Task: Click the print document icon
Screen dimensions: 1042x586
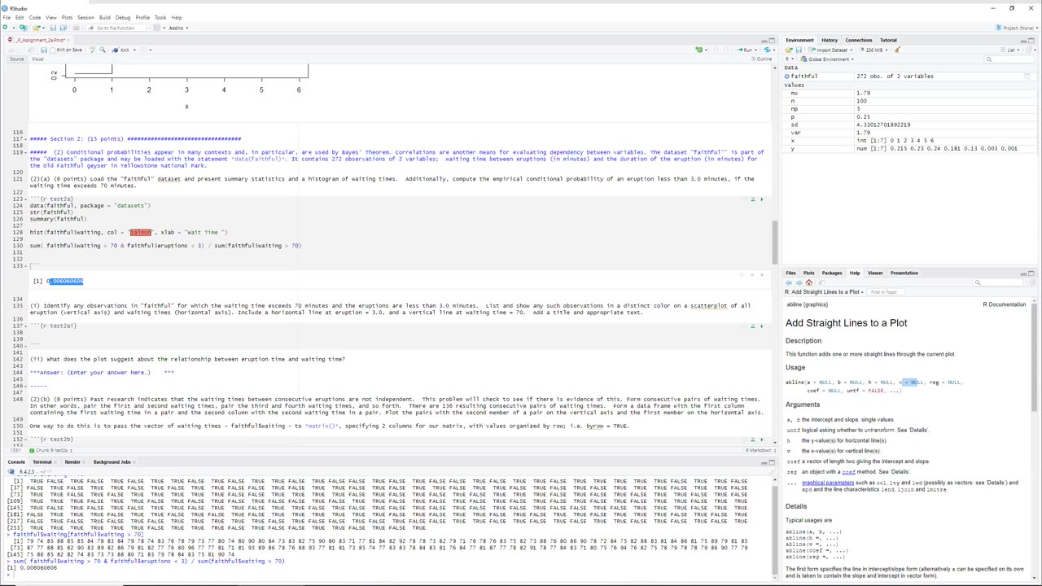Action: 77,28
